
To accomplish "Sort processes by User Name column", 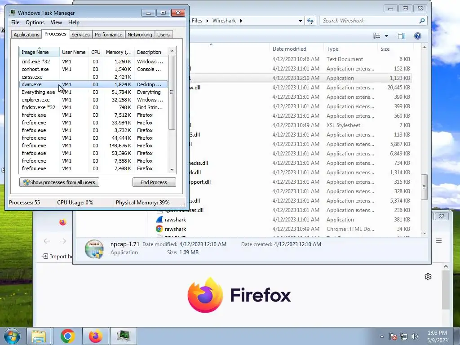I will point(74,52).
